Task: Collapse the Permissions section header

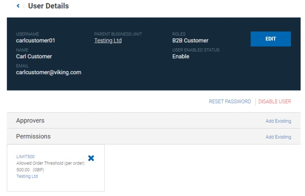Action: (33, 136)
